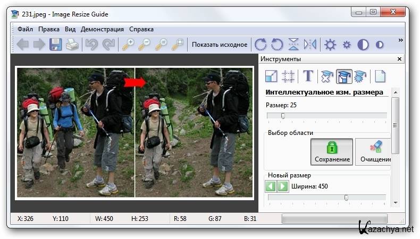Toggle the highlighted smart resize tool
The image size is (420, 239).
click(344, 76)
